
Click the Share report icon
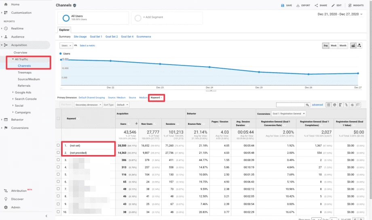coord(316,5)
